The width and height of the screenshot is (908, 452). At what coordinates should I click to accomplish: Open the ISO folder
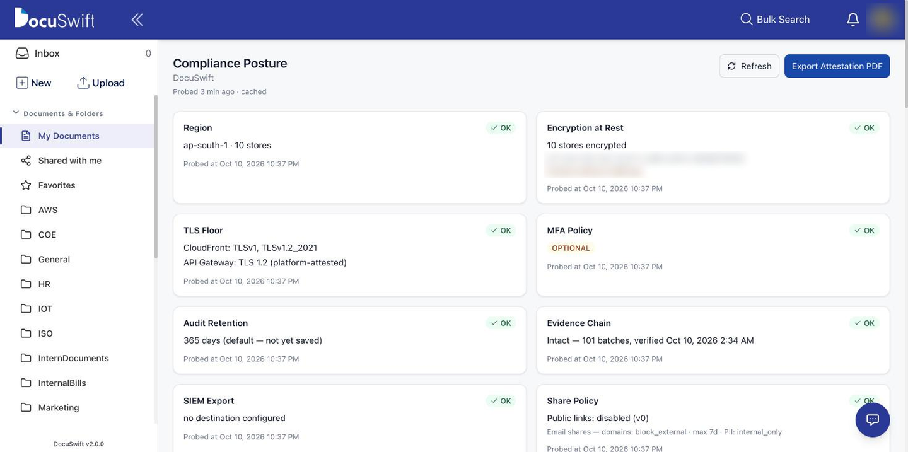(78, 333)
